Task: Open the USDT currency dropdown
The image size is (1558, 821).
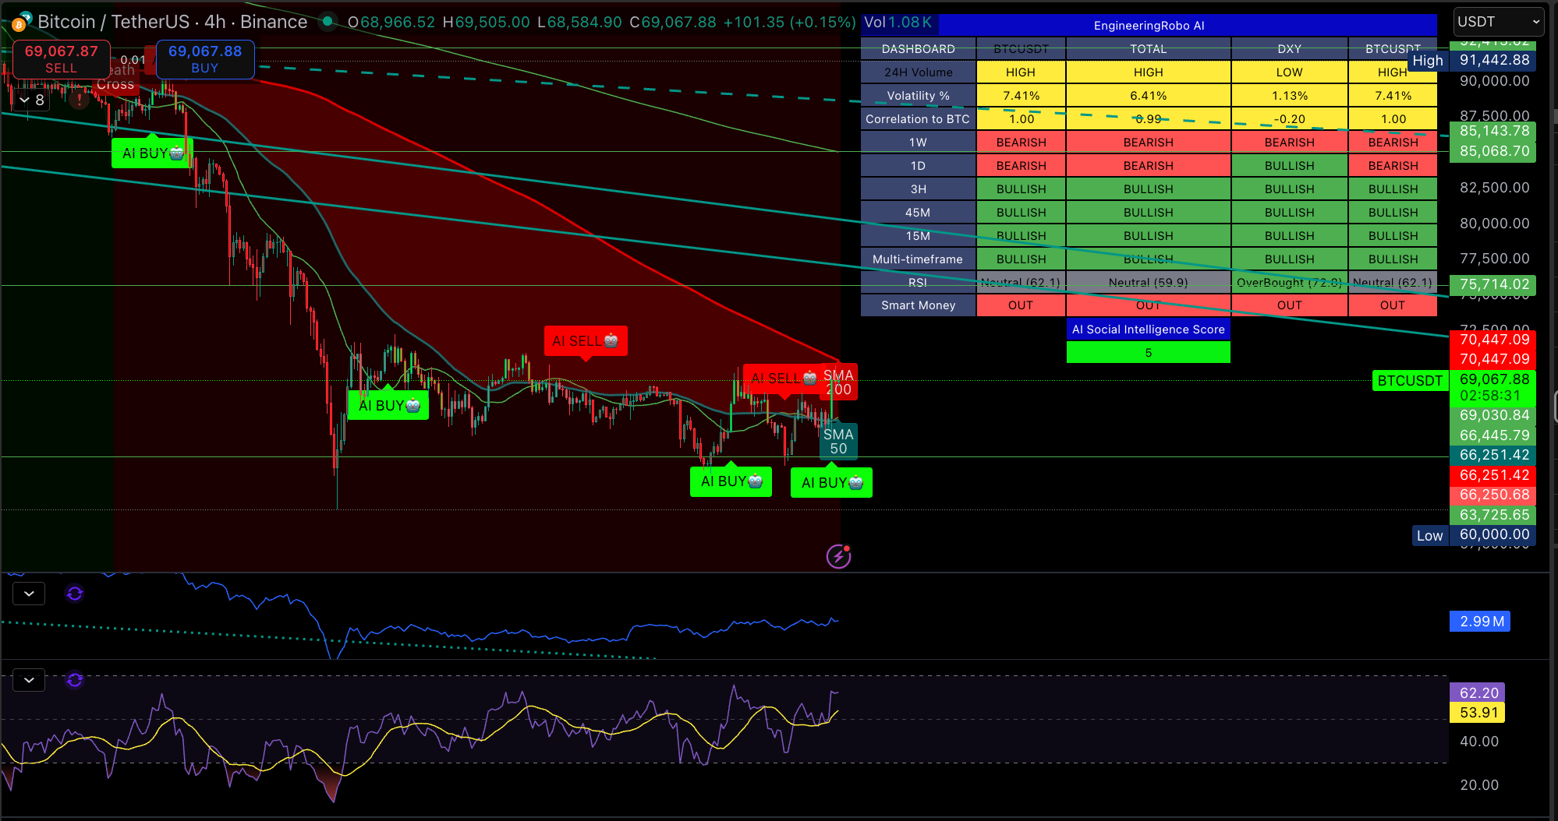Action: point(1498,22)
